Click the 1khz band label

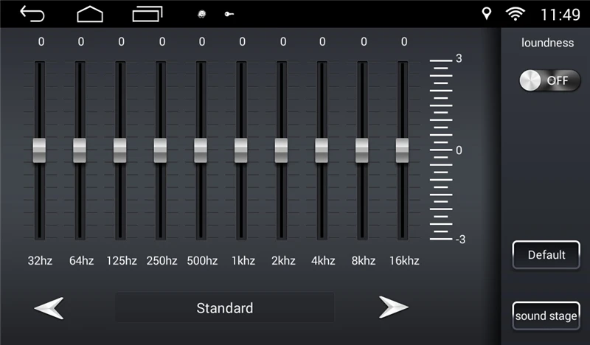pos(243,260)
